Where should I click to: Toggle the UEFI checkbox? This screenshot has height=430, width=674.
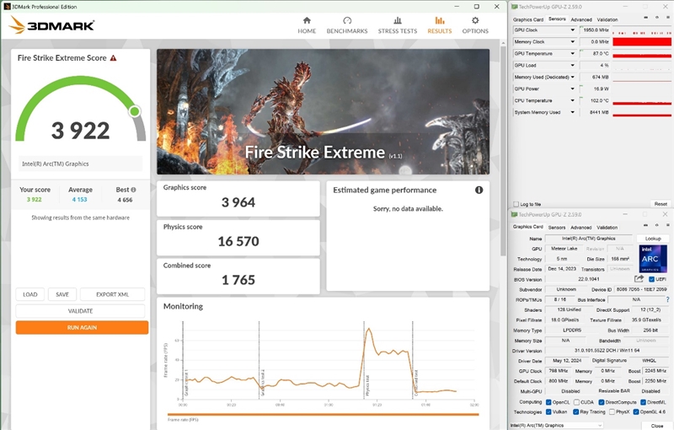651,280
